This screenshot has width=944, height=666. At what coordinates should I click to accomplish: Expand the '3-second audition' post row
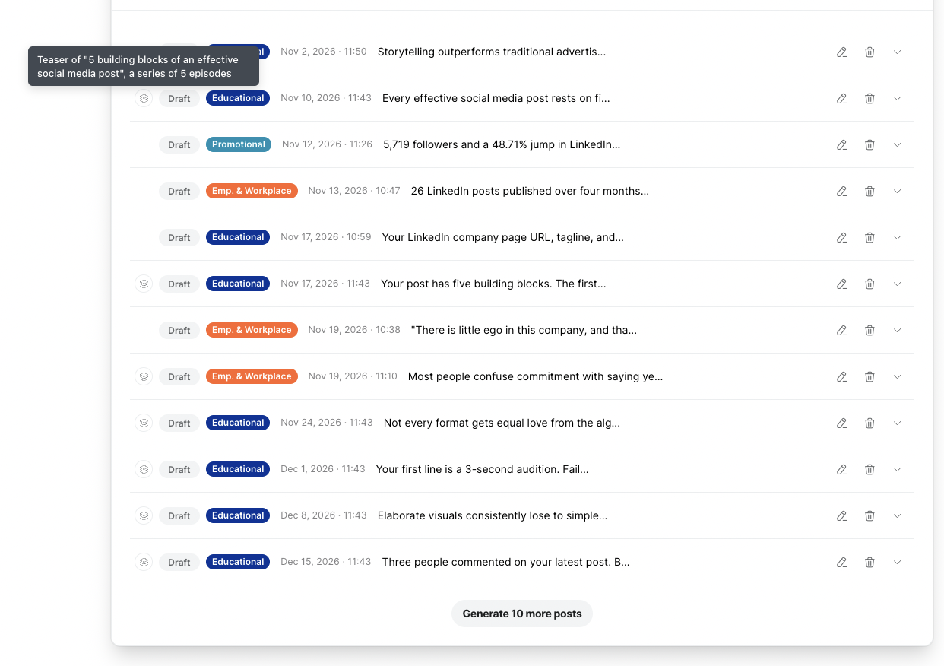tap(897, 470)
